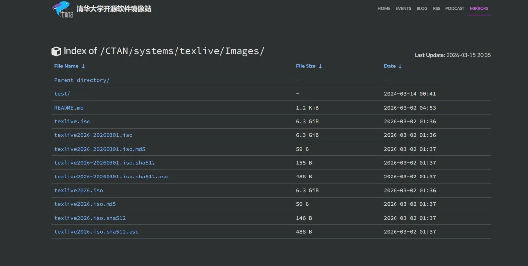
Task: Open texlive2026.iso.sha512.asc signature
Action: coord(96,232)
